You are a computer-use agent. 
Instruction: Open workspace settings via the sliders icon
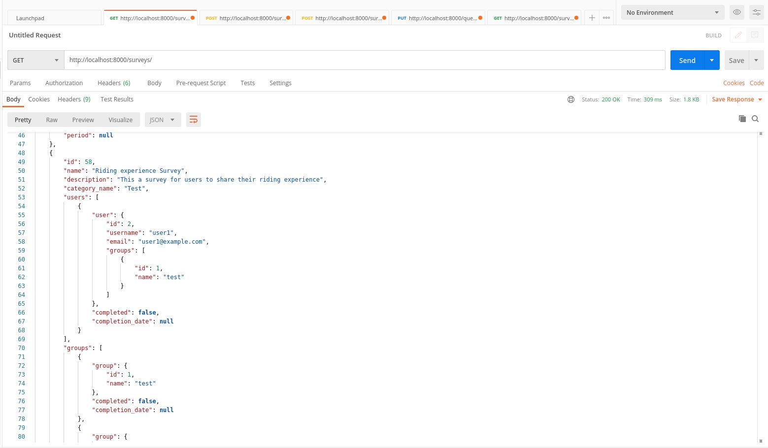coord(757,12)
